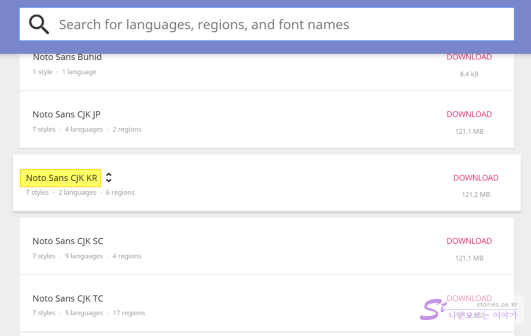Download the Noto Sans CJK SC font

[469, 241]
